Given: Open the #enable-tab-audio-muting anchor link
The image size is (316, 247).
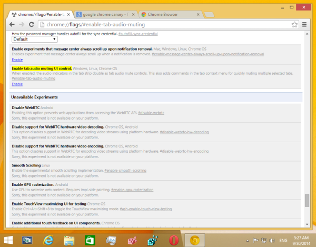Looking at the screenshot, I should 34,78.
